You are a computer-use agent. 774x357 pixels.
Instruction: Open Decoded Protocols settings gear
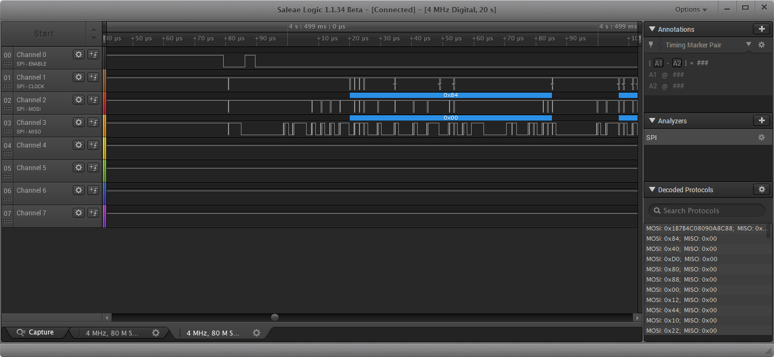(762, 190)
